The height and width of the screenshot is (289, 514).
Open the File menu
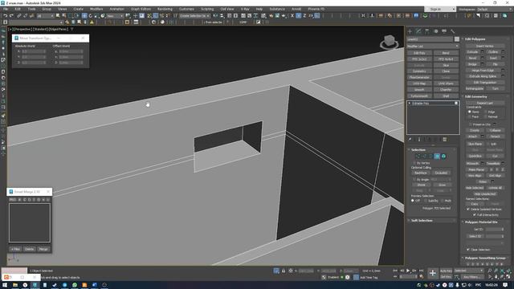coord(6,9)
